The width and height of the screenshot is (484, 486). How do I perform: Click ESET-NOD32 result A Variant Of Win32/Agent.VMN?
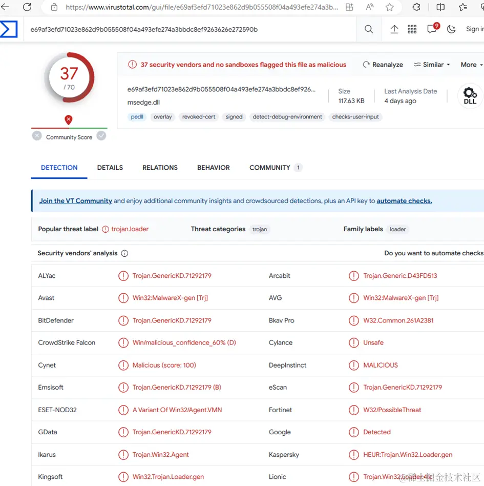point(177,410)
